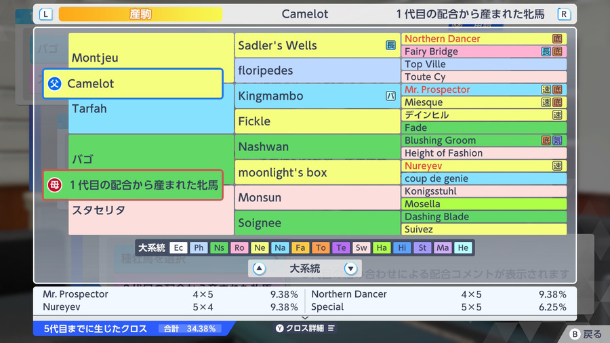The height and width of the screenshot is (343, 610).
Task: Click the down arrow beside 大系統 selector
Action: [x=350, y=268]
